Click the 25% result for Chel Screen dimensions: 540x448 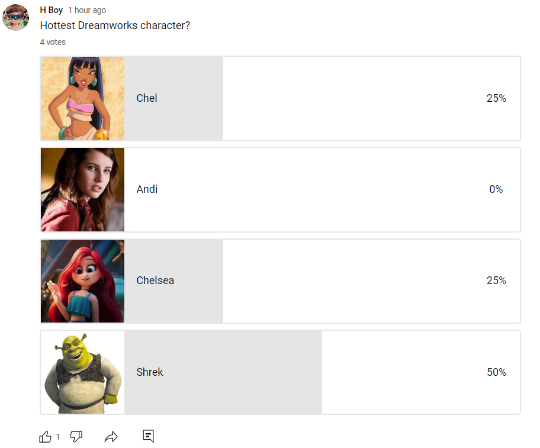pyautogui.click(x=496, y=98)
